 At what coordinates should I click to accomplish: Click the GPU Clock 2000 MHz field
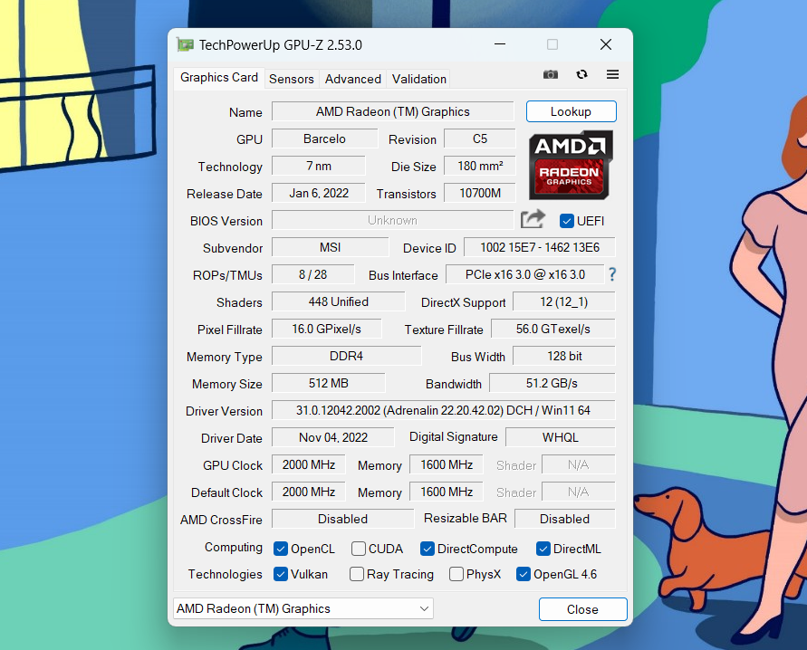[x=308, y=465]
